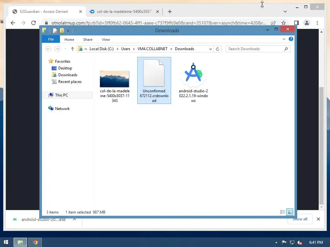The width and height of the screenshot is (330, 247).
Task: Click Users in breadcrumb path
Action: point(126,49)
